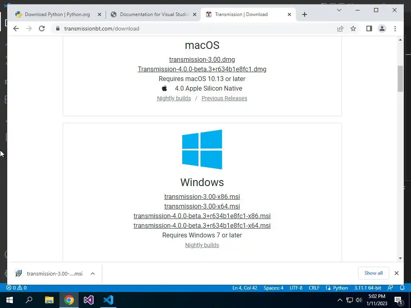Image resolution: width=411 pixels, height=308 pixels.
Task: Download Transmission-4.0.0-beta.3 dmg for macOS
Action: click(x=202, y=69)
